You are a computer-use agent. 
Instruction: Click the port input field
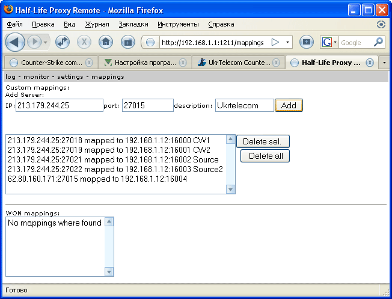(148, 105)
